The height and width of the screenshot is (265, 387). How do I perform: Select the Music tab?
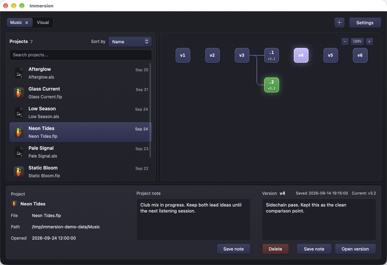click(x=16, y=23)
